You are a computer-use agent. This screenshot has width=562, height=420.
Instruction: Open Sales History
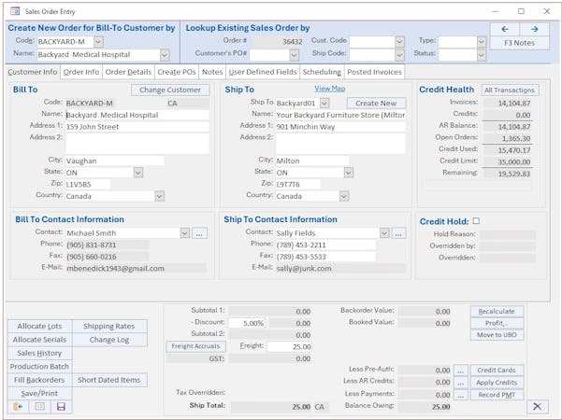(39, 353)
